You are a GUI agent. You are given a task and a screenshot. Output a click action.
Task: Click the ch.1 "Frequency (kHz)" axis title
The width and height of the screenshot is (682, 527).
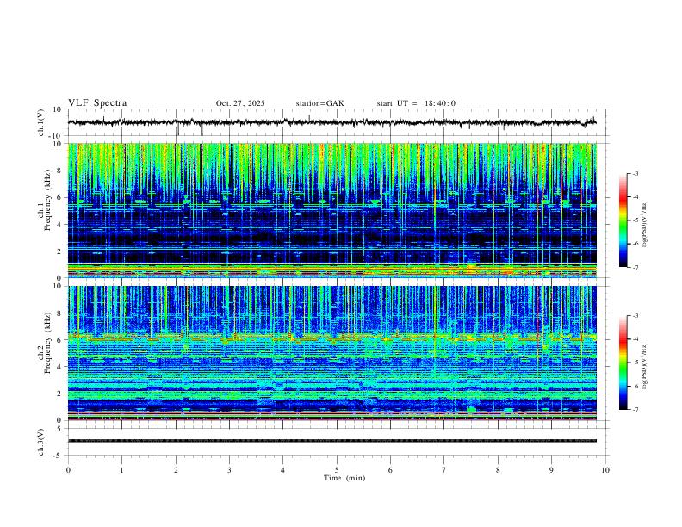47,201
